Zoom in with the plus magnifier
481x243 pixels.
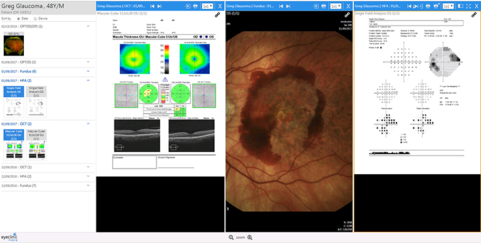(x=250, y=237)
